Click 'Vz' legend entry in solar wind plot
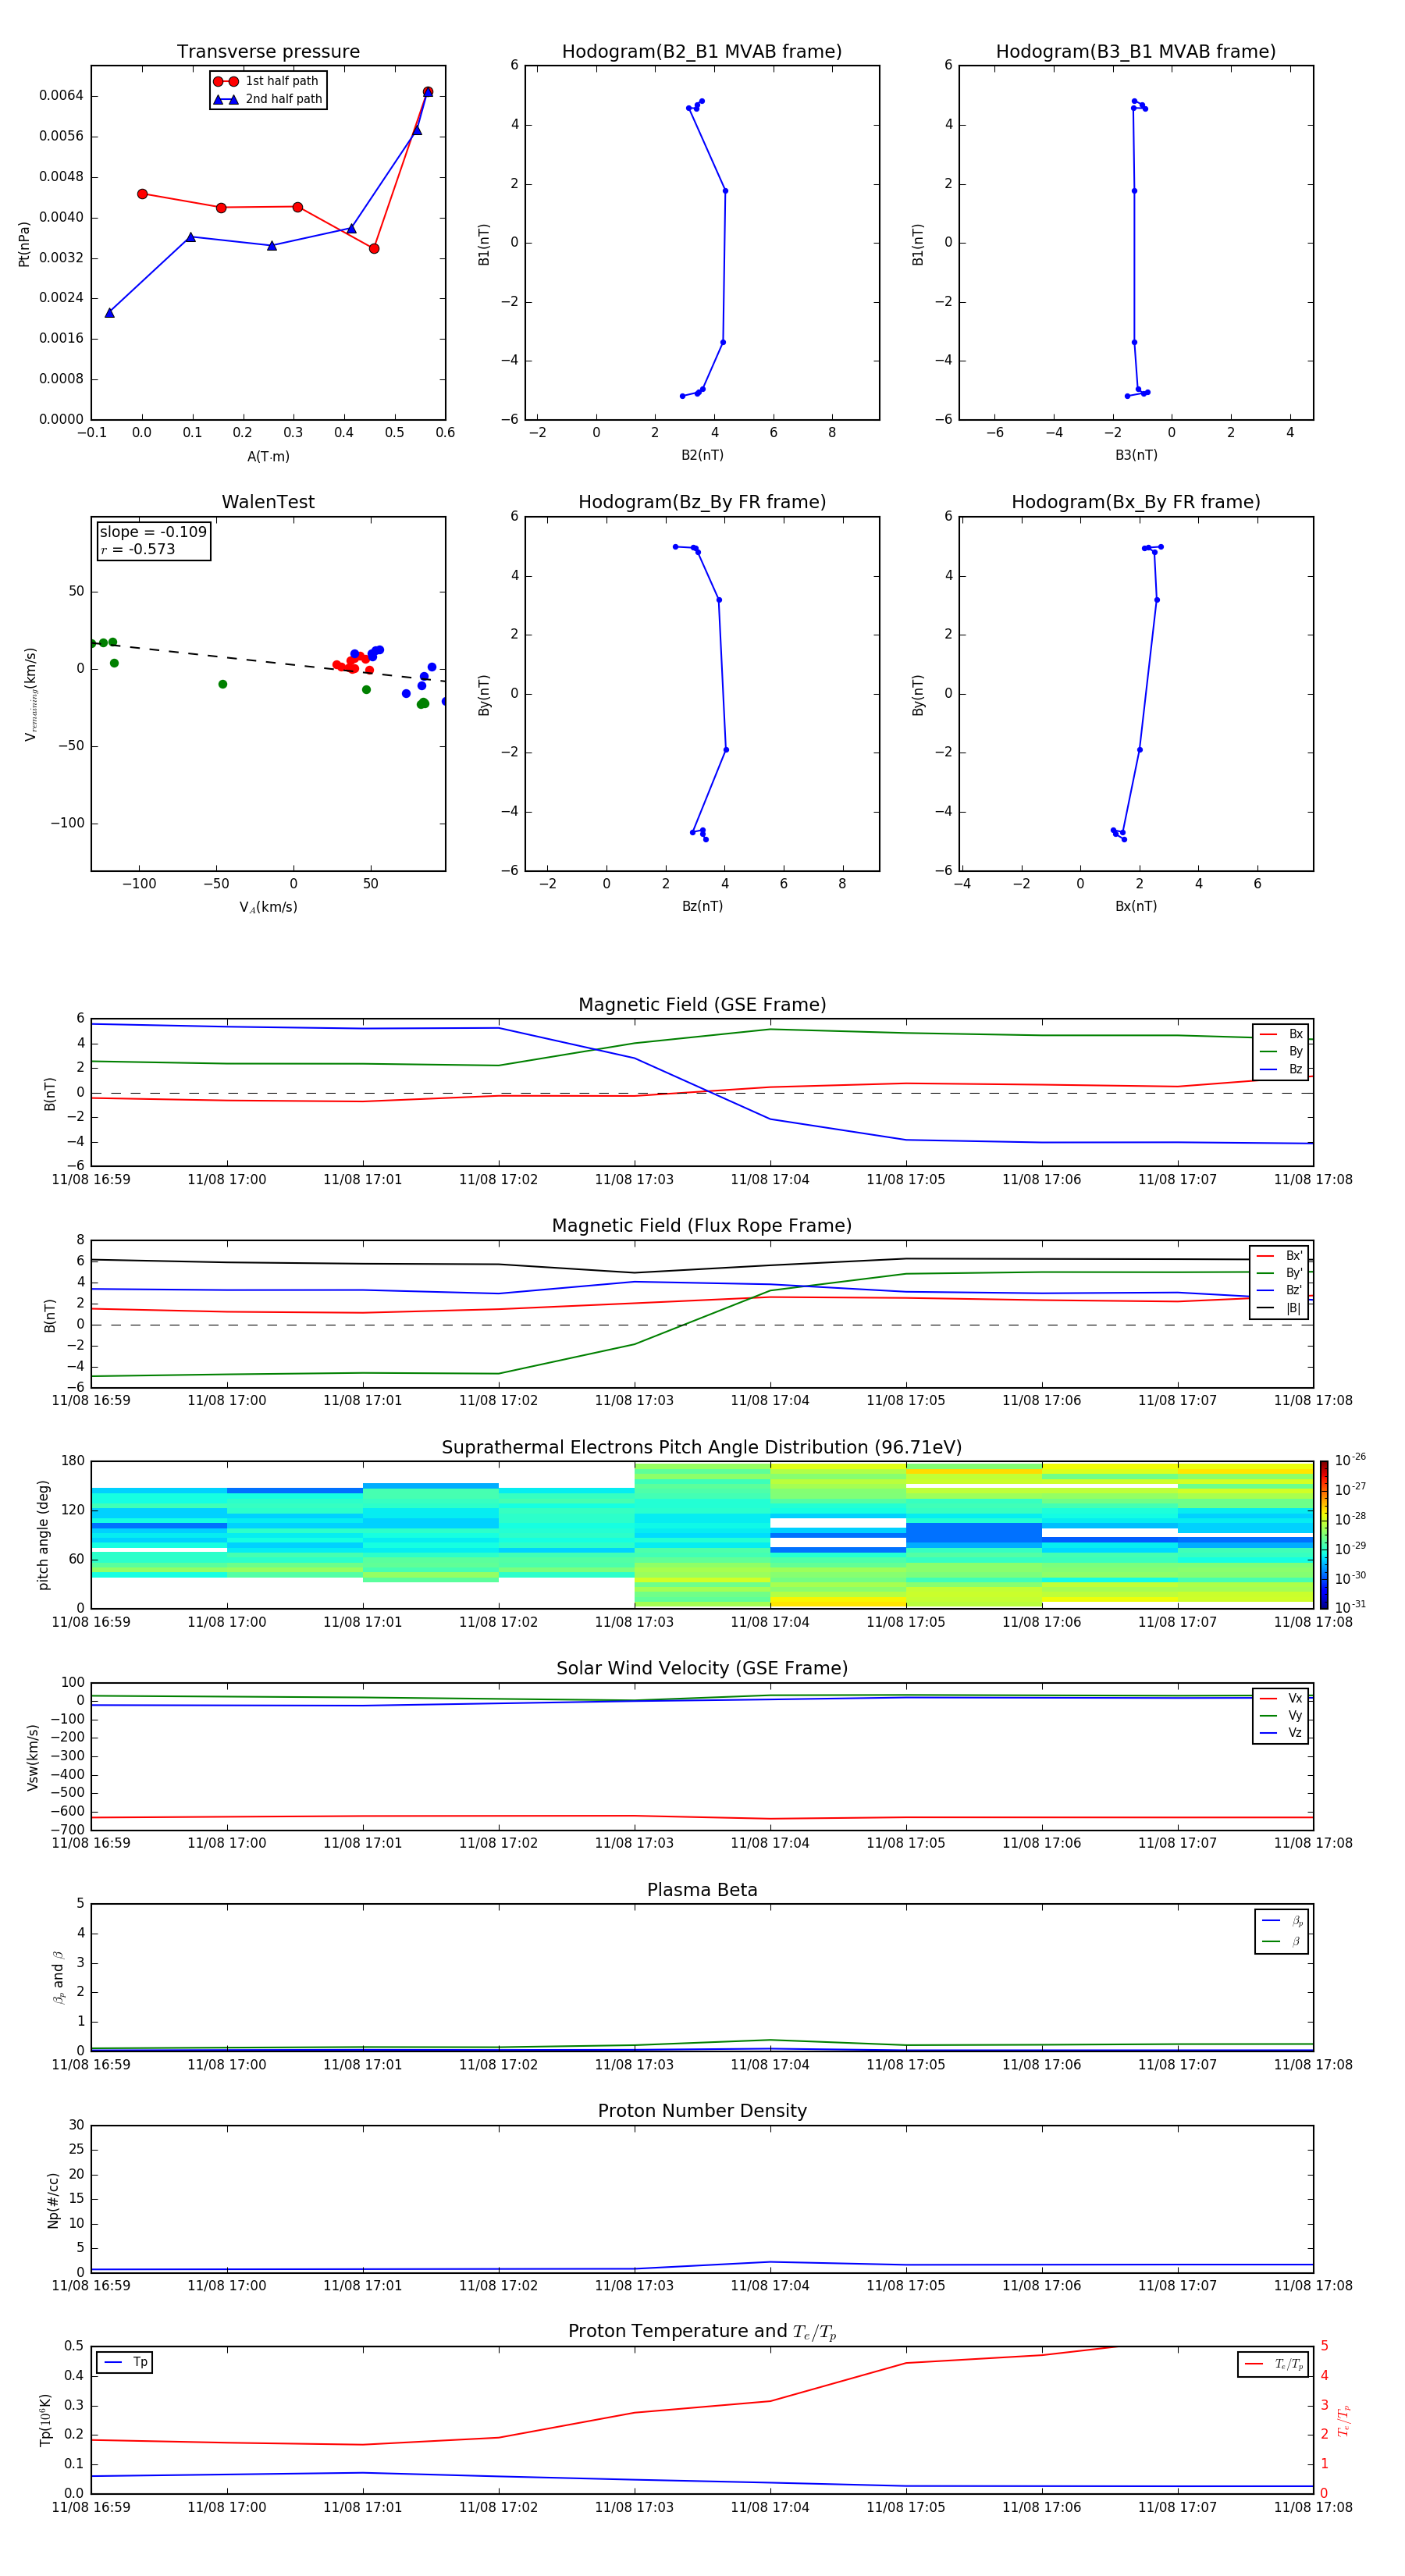 (1281, 1733)
